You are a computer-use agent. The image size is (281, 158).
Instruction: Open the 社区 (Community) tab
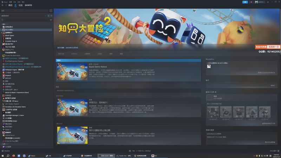pos(21,5)
